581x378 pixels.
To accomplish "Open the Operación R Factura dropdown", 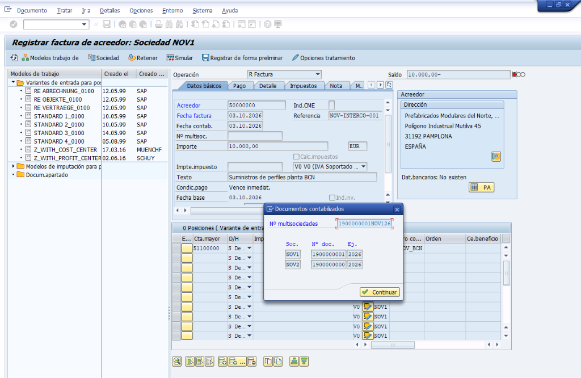I will click(318, 74).
